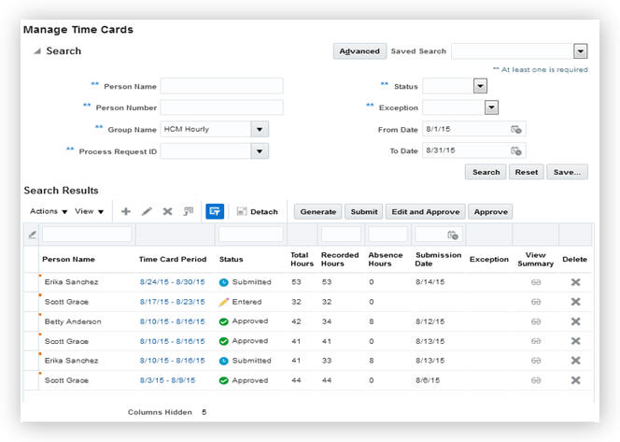Image resolution: width=620 pixels, height=442 pixels.
Task: Open the Saved Search dropdown
Action: click(580, 51)
